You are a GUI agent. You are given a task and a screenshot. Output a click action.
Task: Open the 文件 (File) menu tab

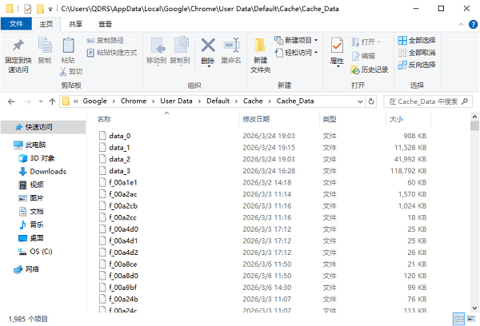click(16, 25)
